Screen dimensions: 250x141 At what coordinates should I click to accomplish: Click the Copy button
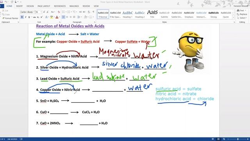[6, 14]
